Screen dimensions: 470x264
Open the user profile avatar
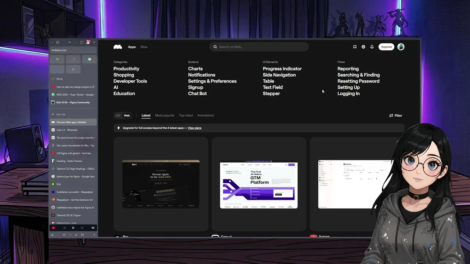[401, 47]
